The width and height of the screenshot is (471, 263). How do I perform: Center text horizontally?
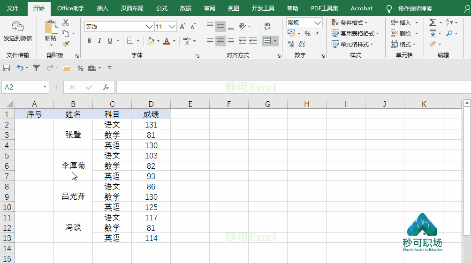[x=220, y=41]
